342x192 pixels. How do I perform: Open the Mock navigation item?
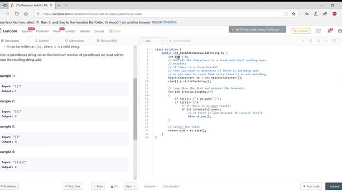point(57,31)
